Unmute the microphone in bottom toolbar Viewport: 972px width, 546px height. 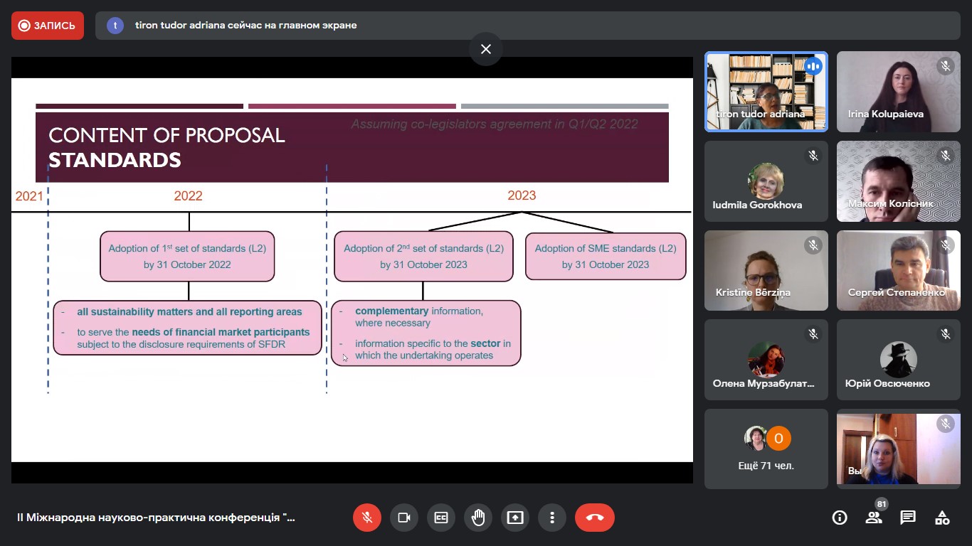(367, 518)
